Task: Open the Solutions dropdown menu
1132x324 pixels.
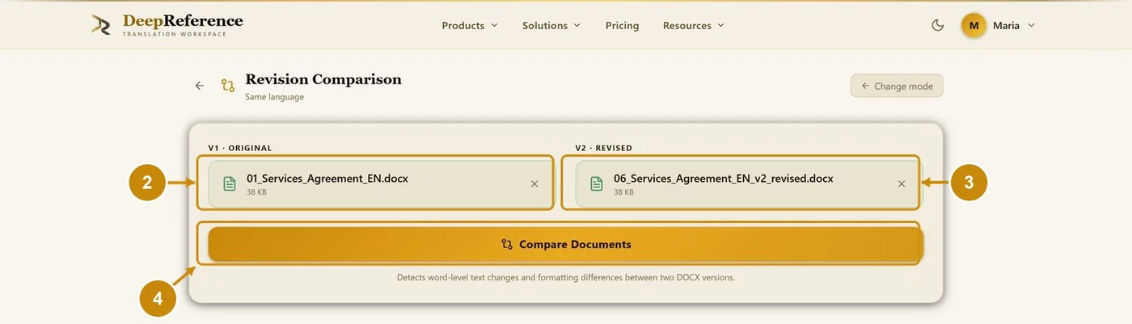Action: pos(551,25)
